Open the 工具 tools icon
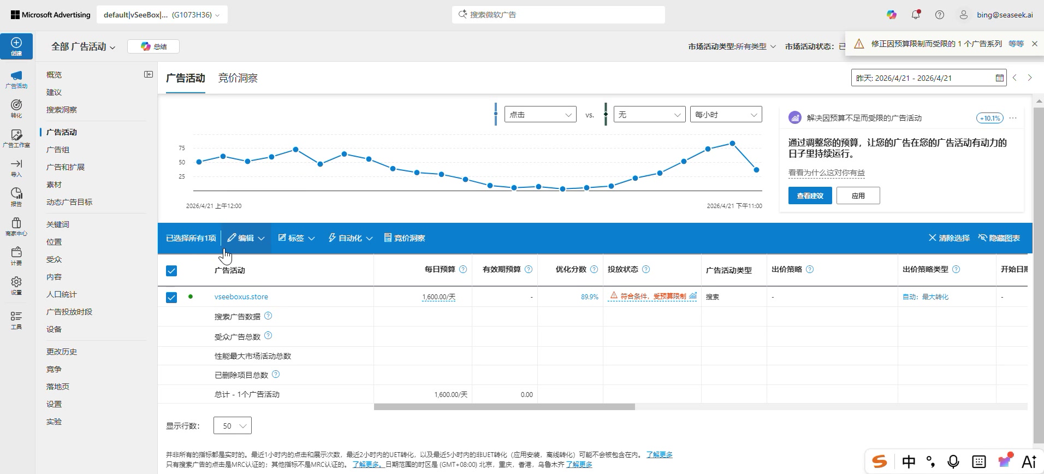Viewport: 1044px width, 474px height. click(x=16, y=316)
